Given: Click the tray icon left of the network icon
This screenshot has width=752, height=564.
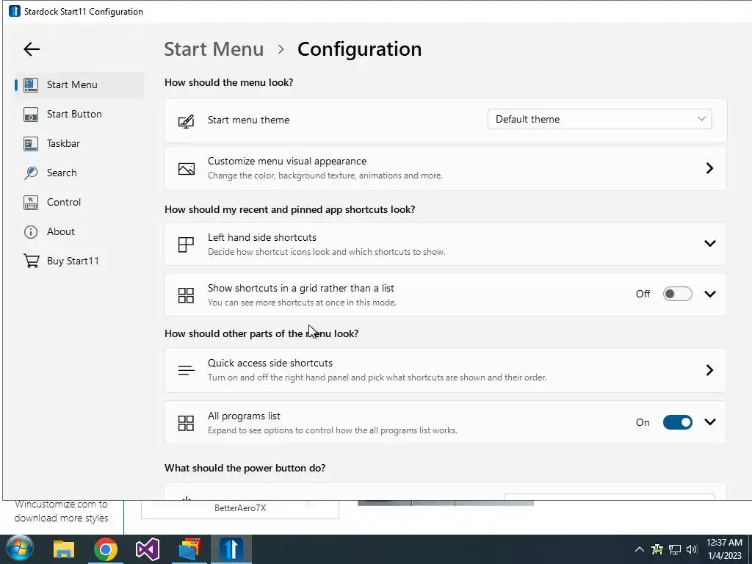Looking at the screenshot, I should (x=657, y=549).
